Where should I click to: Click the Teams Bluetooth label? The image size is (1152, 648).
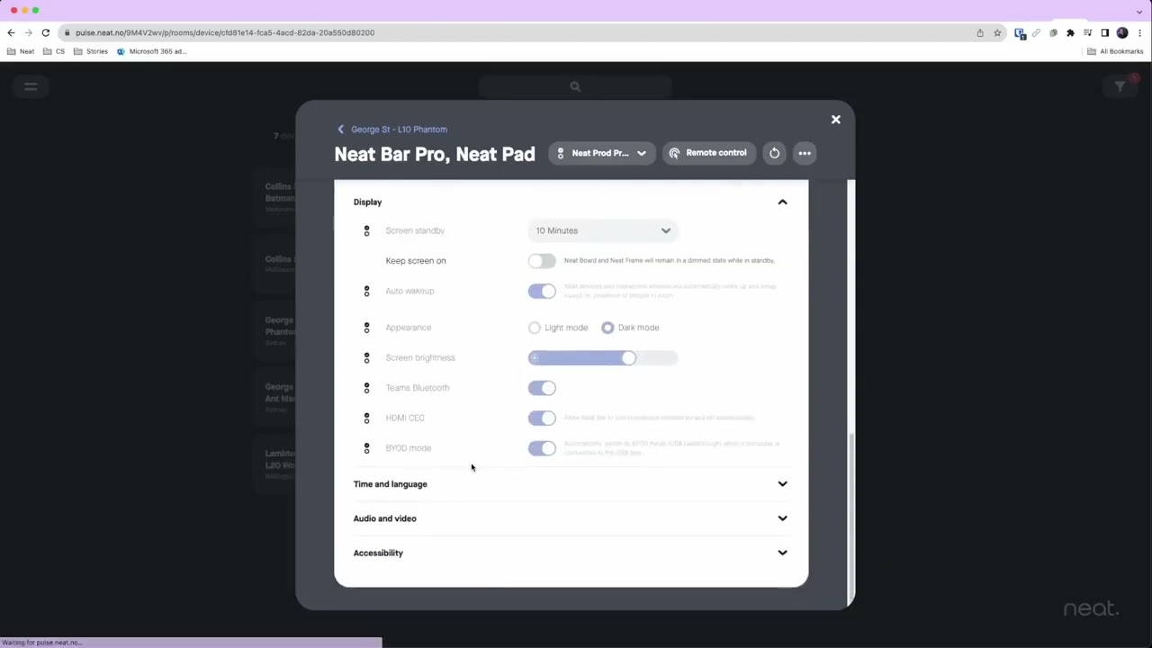[418, 388]
